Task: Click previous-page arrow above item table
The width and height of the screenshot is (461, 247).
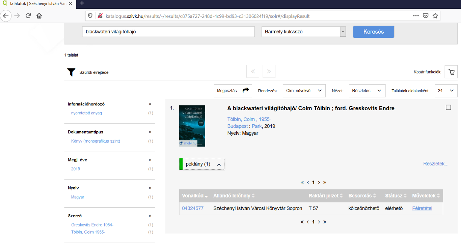Action: click(308, 182)
